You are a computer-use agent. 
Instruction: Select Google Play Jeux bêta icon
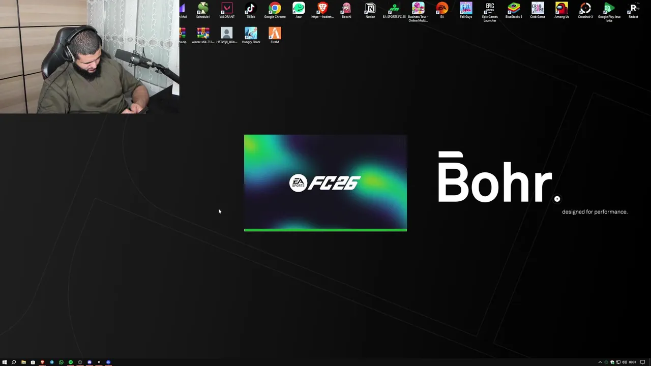[x=609, y=12]
